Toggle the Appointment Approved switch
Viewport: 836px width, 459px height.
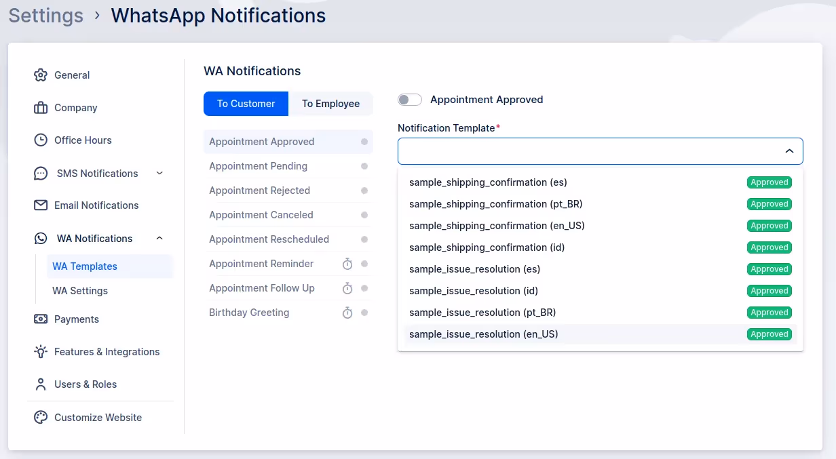click(x=410, y=100)
